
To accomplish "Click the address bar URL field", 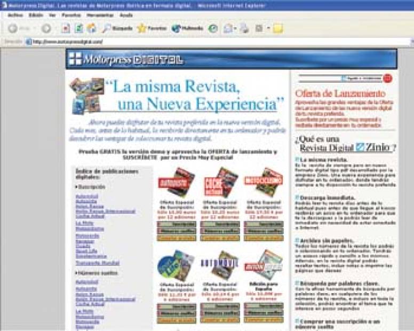I will (x=160, y=41).
